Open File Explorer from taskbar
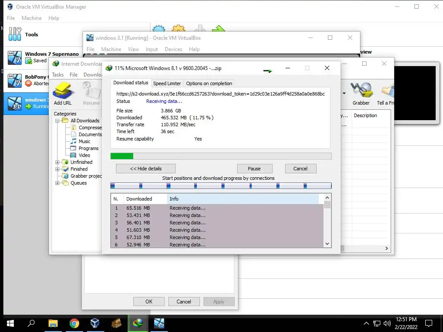 point(53,323)
